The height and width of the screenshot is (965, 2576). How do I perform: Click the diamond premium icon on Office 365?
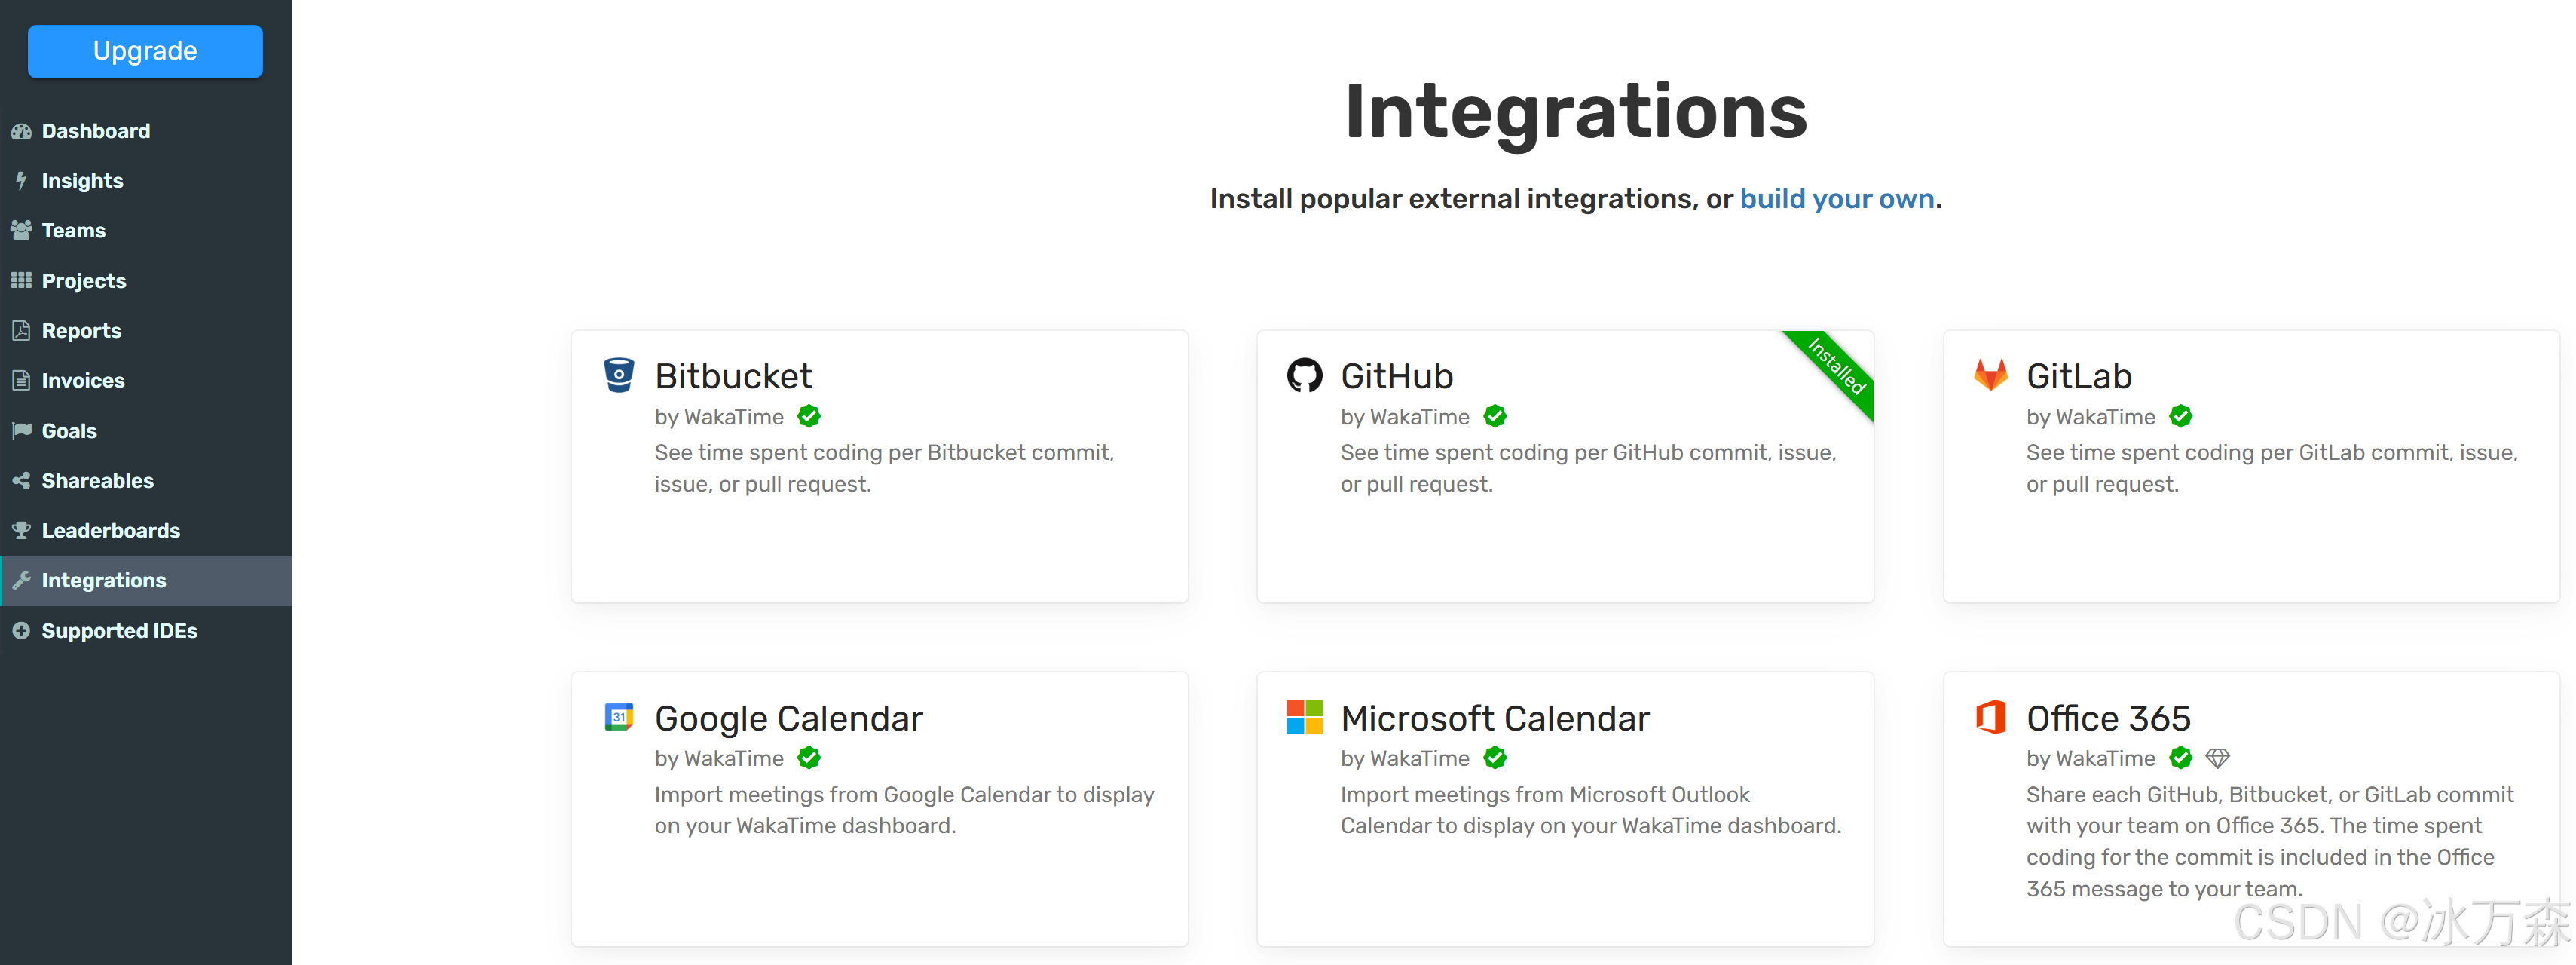2217,758
